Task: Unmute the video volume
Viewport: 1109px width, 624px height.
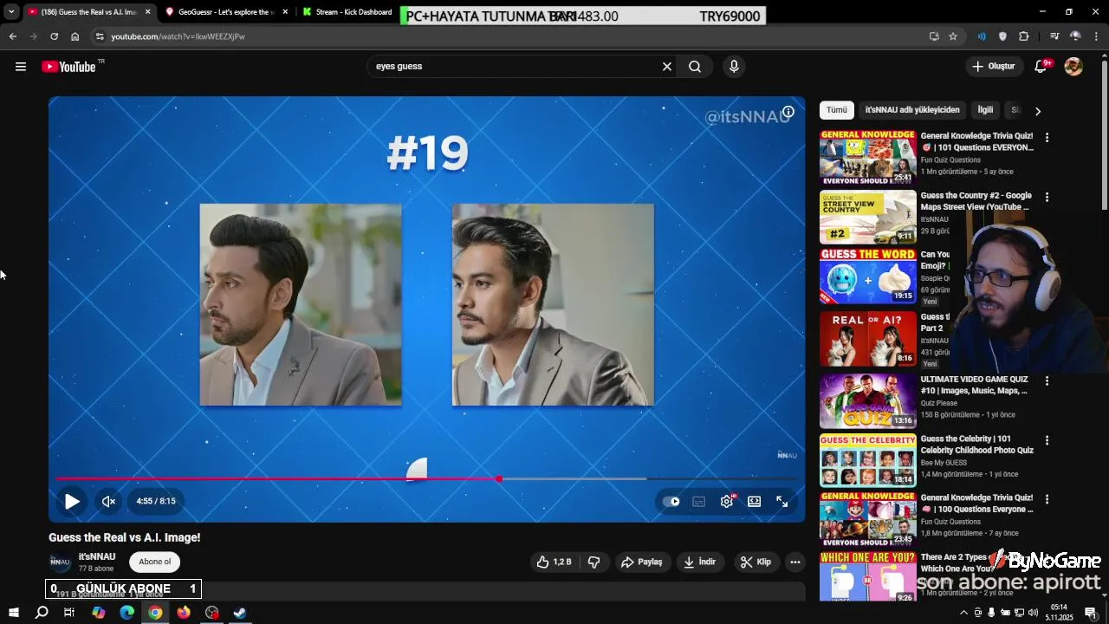Action: click(108, 501)
